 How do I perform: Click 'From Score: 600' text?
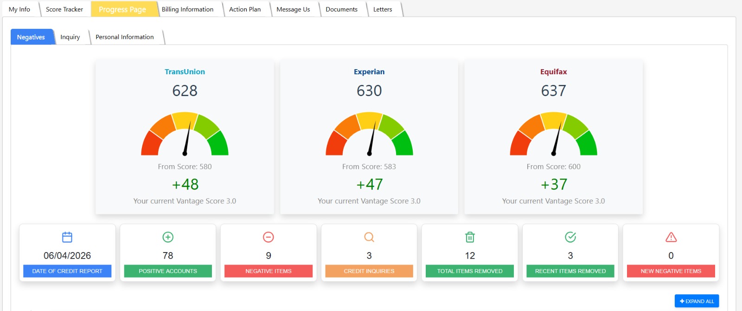pyautogui.click(x=554, y=167)
